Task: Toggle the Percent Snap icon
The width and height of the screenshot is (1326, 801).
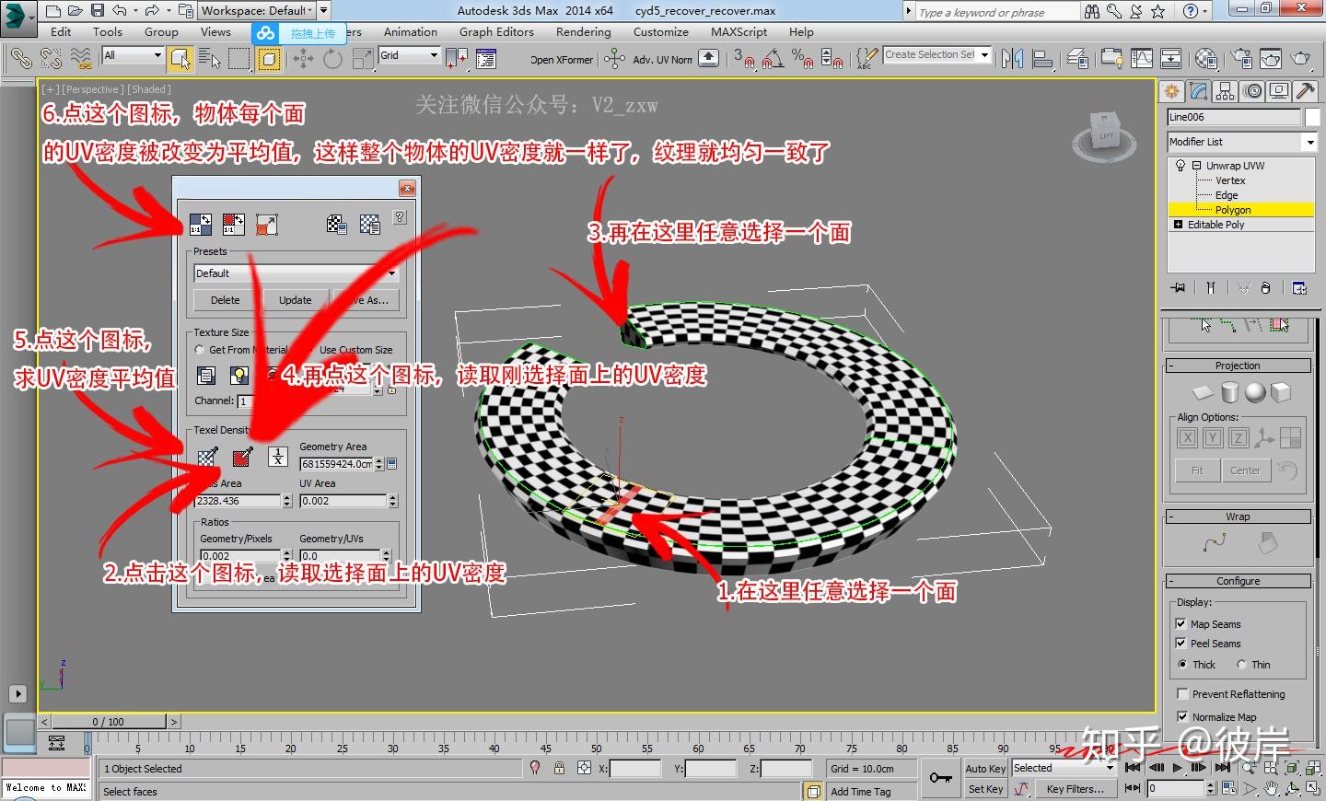Action: [802, 59]
